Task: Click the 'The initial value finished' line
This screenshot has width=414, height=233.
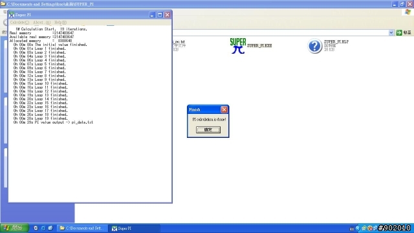Action: 50,45
